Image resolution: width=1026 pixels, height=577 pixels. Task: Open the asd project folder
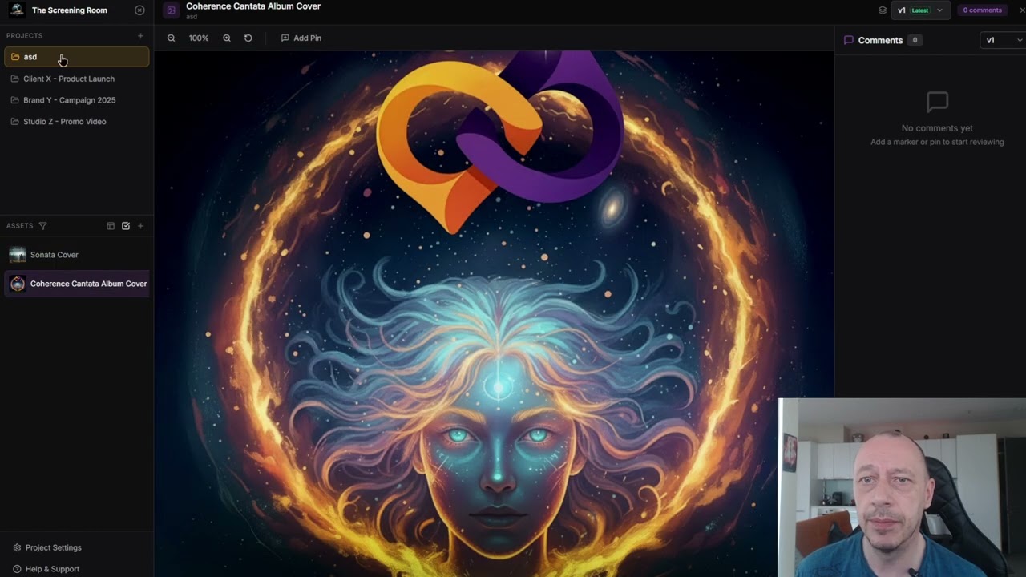[x=77, y=57]
